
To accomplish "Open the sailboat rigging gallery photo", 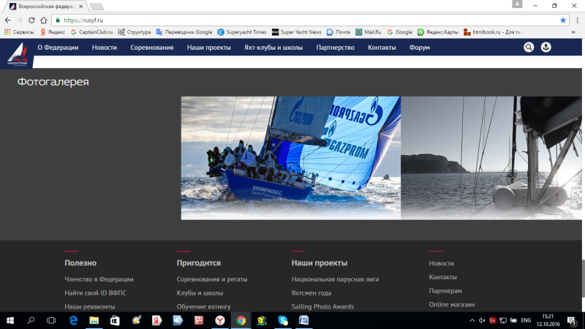I will coord(491,158).
